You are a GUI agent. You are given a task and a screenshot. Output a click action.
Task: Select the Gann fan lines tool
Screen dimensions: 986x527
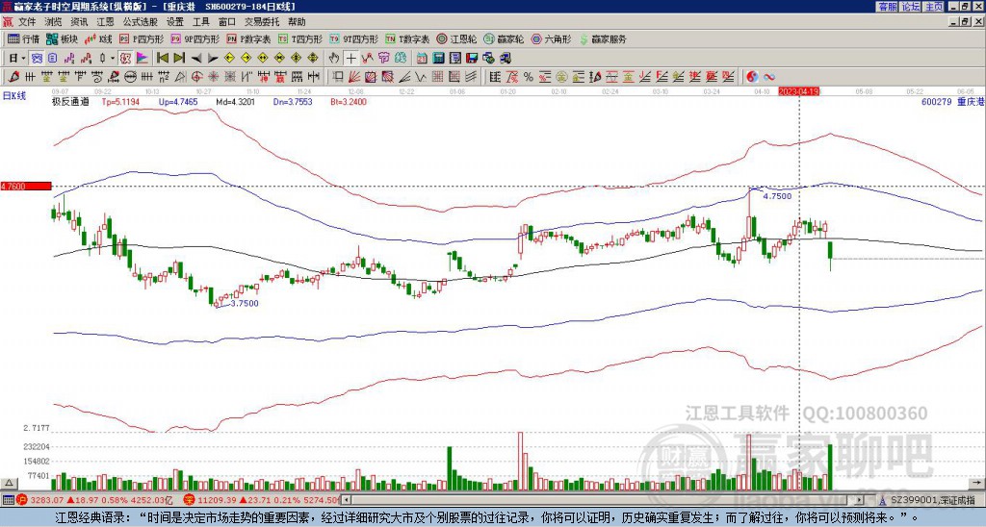pos(354,77)
